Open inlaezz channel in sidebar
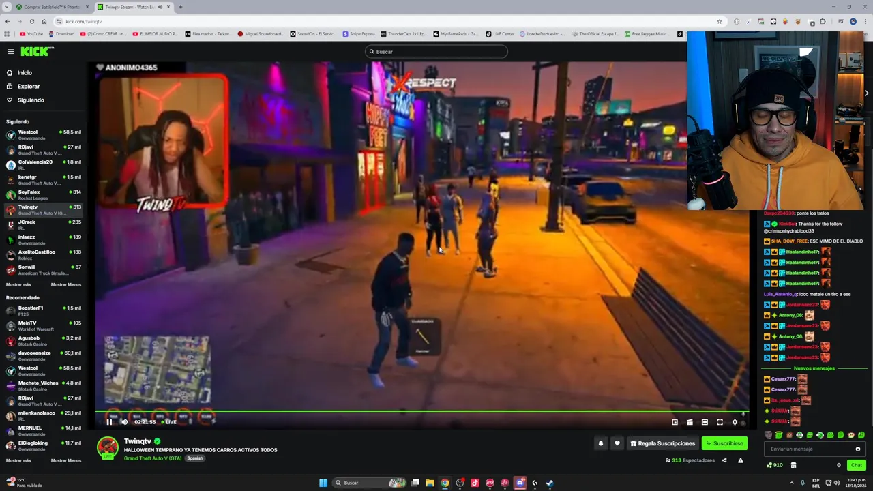The width and height of the screenshot is (873, 491). [x=43, y=240]
